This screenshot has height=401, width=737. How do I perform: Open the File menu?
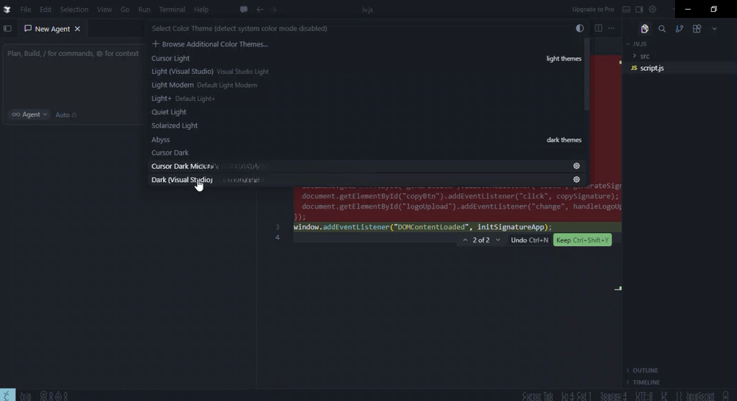pos(26,10)
